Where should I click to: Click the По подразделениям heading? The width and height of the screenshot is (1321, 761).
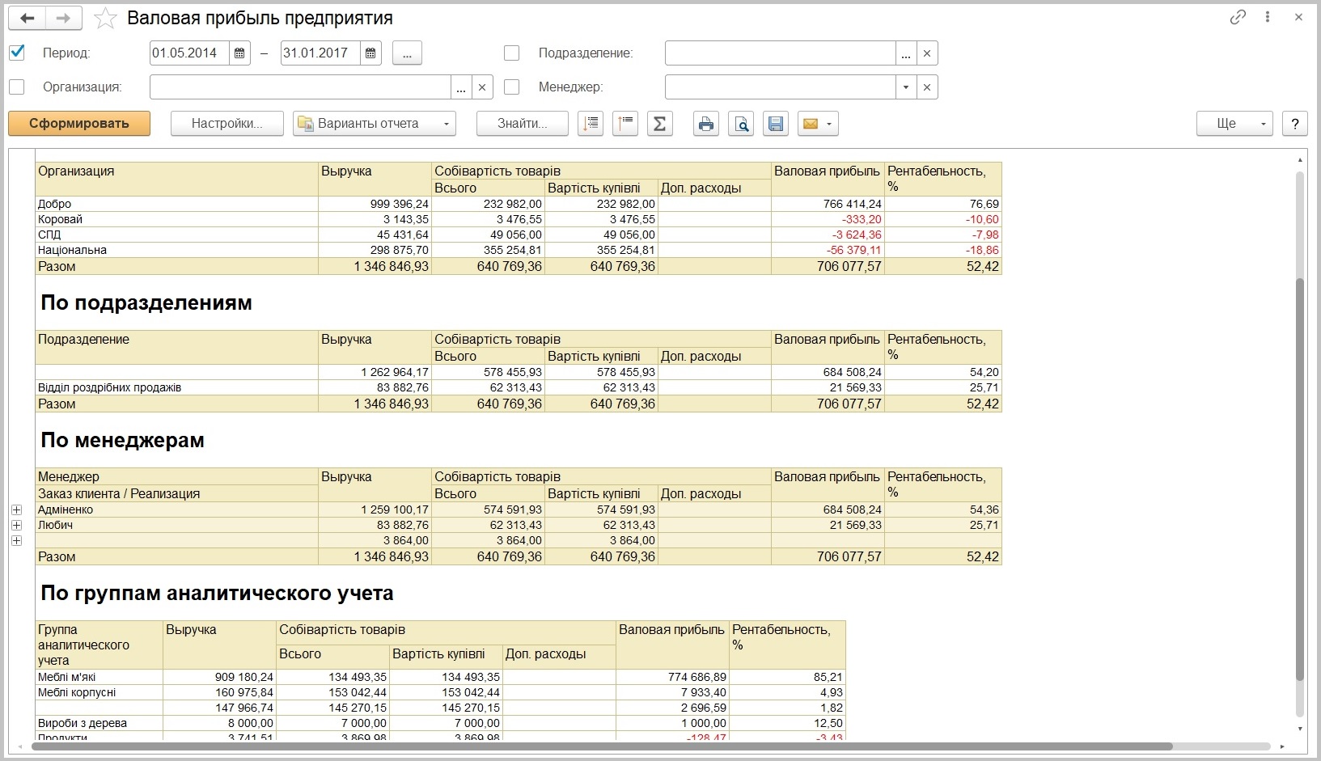point(146,303)
